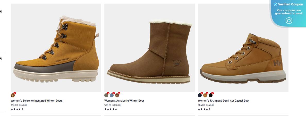Screen dimensions: 306x116
Task: Open Women's Richmond Demi-cut Casual Boot link
Action: pos(224,101)
